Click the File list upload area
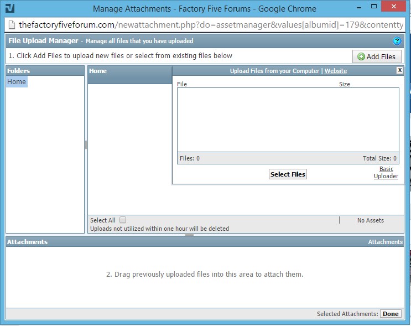Viewport: 411px width, 326px height. click(288, 120)
